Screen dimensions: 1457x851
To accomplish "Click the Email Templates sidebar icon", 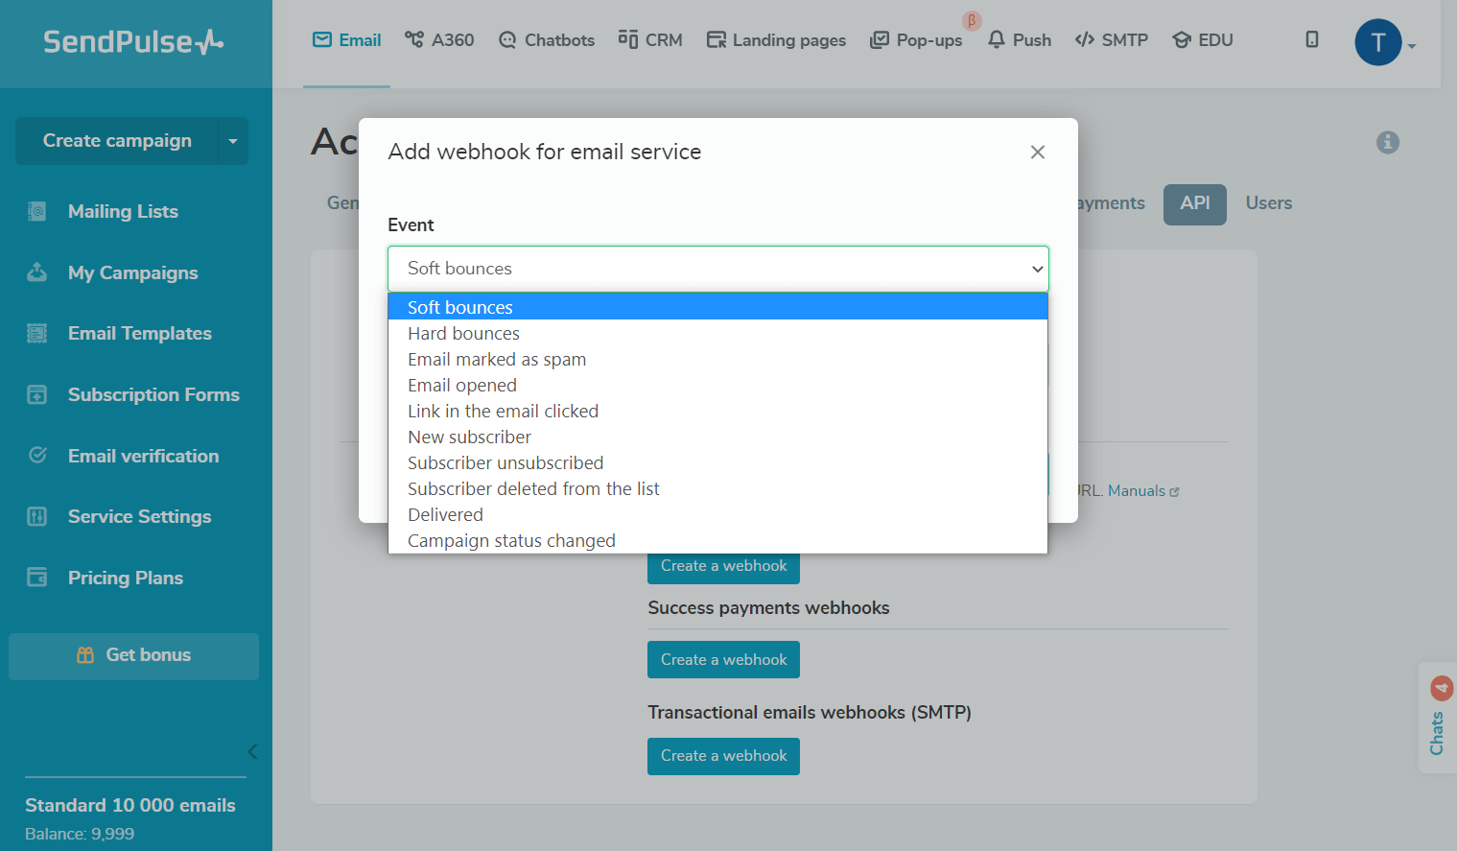I will point(36,334).
